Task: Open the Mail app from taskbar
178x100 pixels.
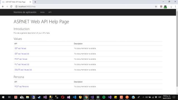Action: [x=22, y=97]
